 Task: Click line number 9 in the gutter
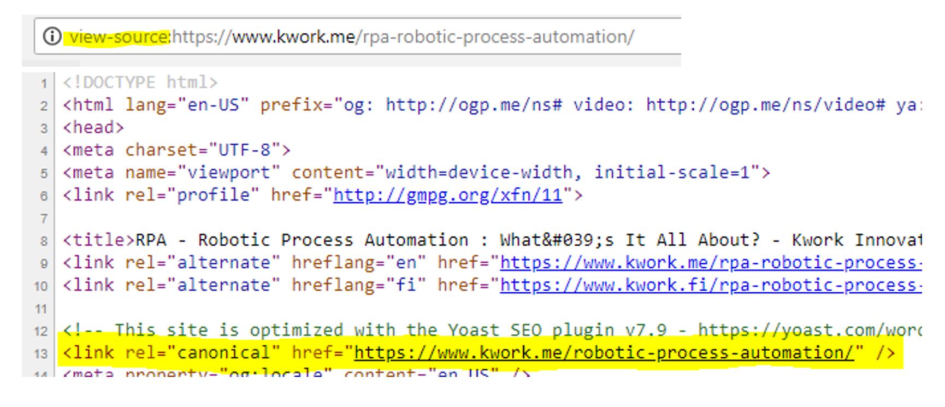(44, 264)
